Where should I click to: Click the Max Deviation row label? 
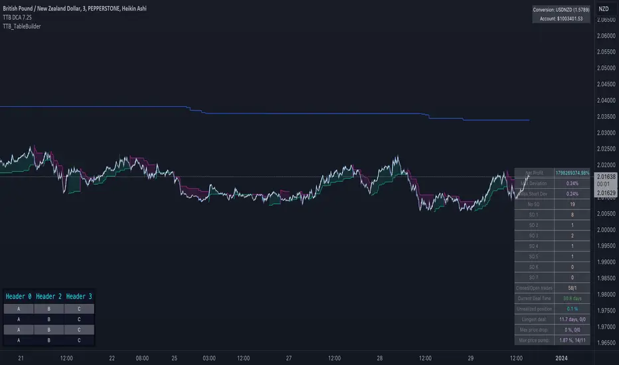(534, 183)
